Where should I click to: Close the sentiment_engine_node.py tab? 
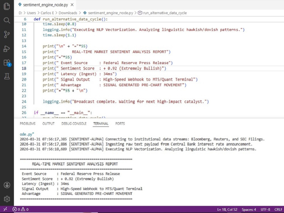coord(72,5)
